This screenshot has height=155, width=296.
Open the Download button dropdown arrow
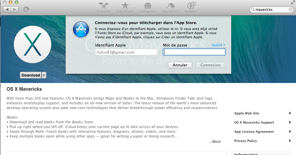tap(44, 75)
